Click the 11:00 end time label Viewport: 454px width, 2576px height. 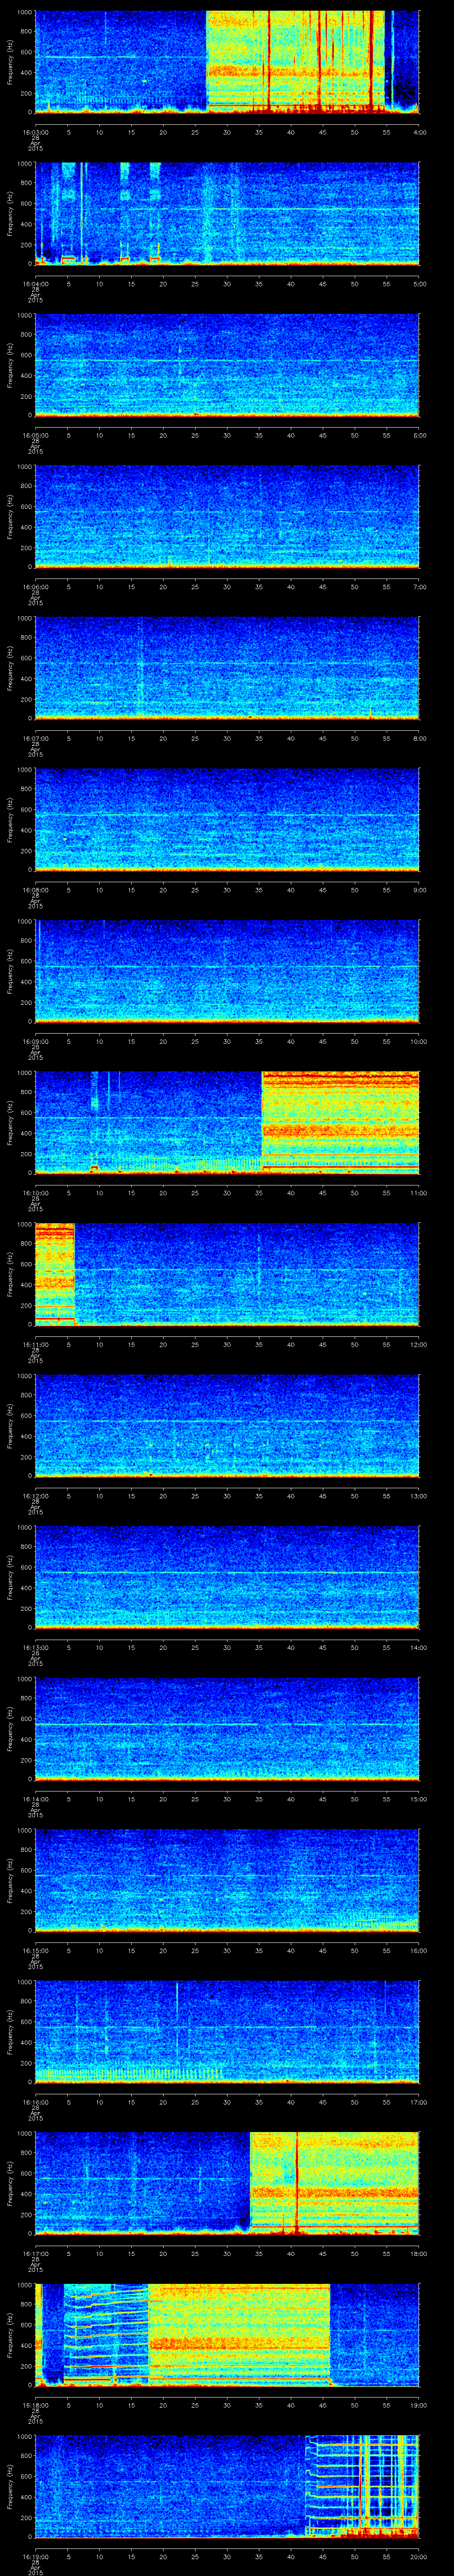click(419, 1193)
